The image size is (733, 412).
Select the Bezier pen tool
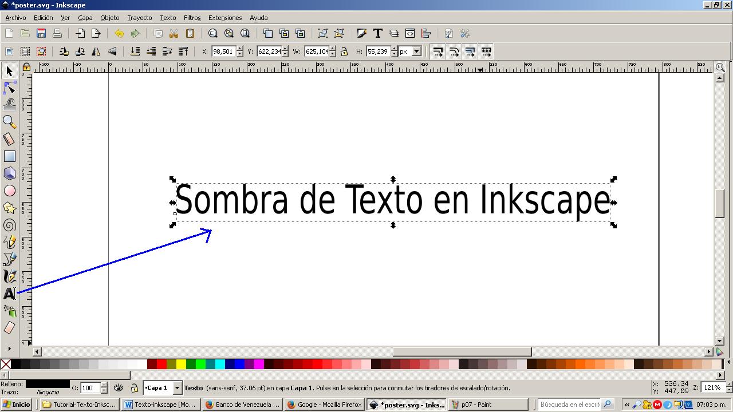pos(9,259)
